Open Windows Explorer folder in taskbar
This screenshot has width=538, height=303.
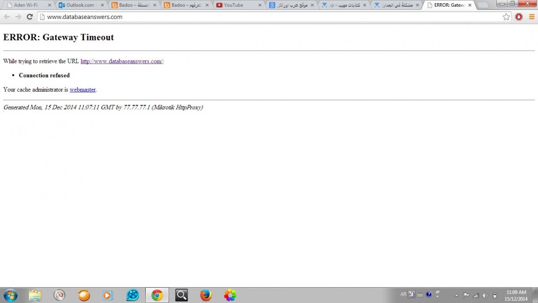(35, 295)
